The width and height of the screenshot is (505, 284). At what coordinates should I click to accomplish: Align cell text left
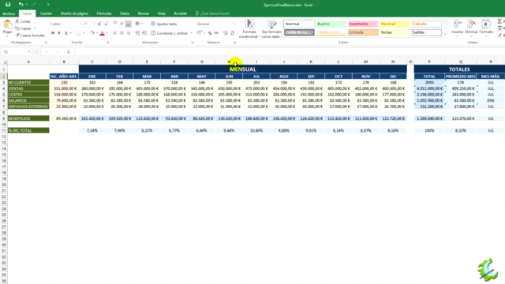point(115,33)
